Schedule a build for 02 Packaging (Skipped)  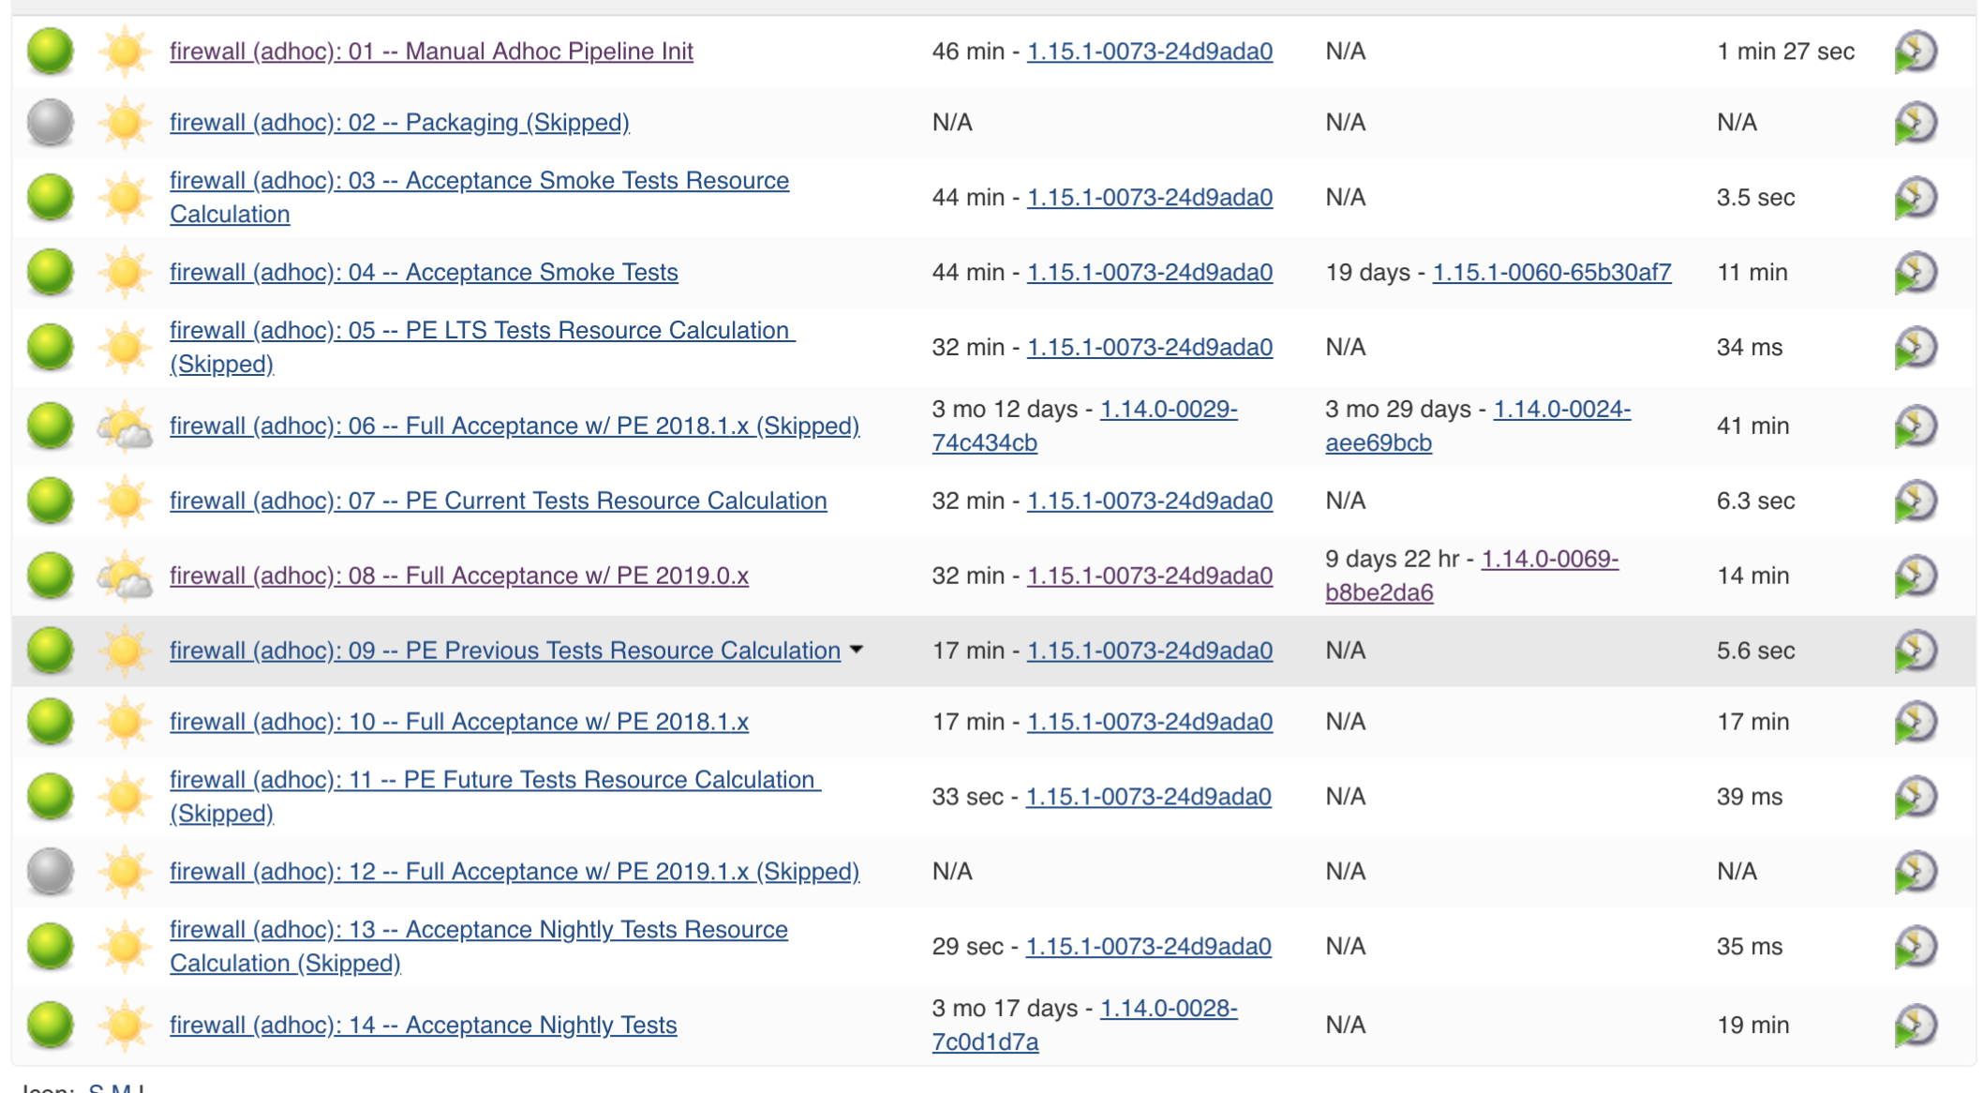1915,123
